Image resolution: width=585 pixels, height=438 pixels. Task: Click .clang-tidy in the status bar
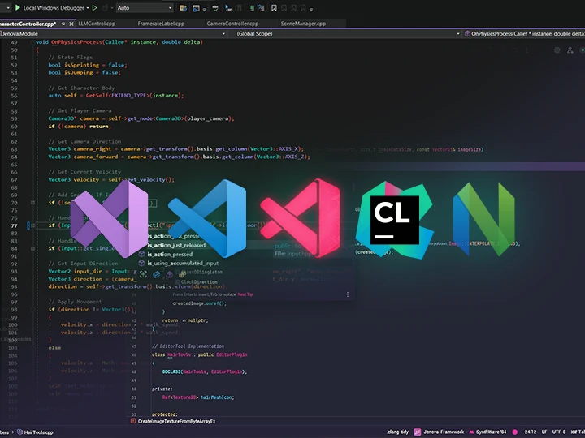point(397,432)
